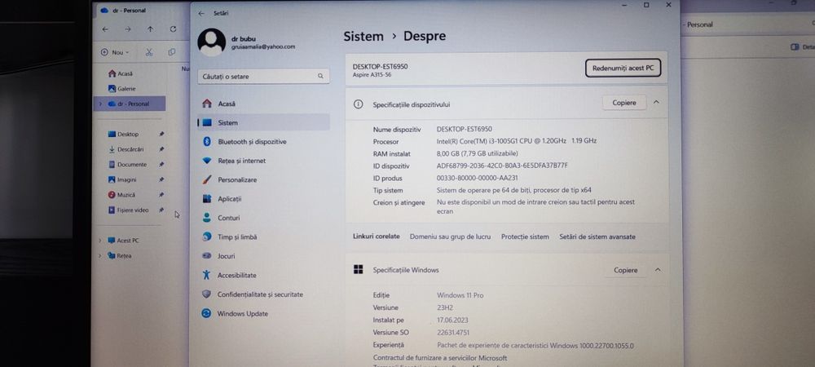Copy Windows specifications with Copiere
Image resolution: width=815 pixels, height=367 pixels.
625,270
